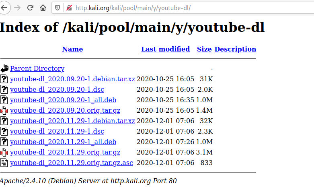Click the insecure connection padlock icon
The image size is (314, 194).
coord(69,8)
